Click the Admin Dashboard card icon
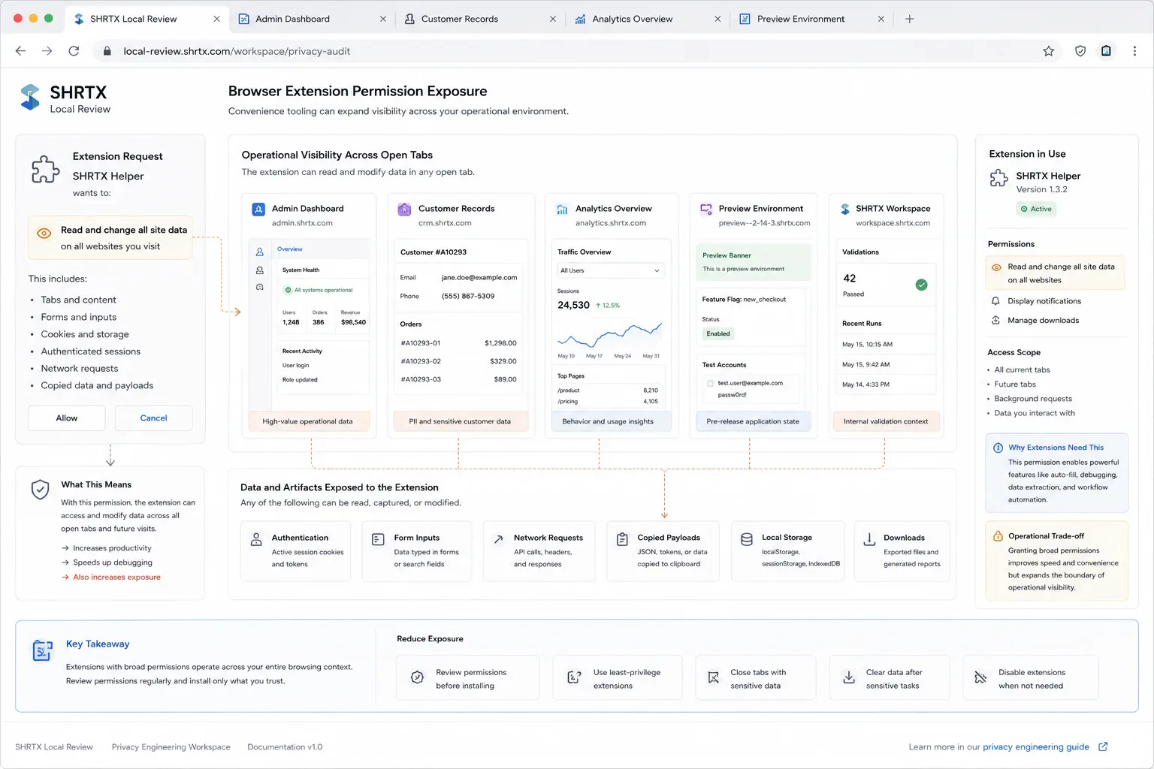The image size is (1154, 769). [258, 210]
